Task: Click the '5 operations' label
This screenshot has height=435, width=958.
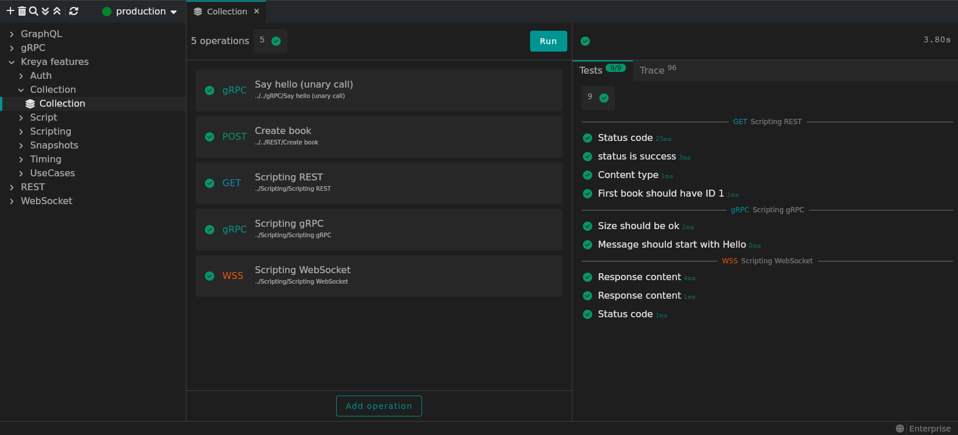Action: pyautogui.click(x=220, y=41)
